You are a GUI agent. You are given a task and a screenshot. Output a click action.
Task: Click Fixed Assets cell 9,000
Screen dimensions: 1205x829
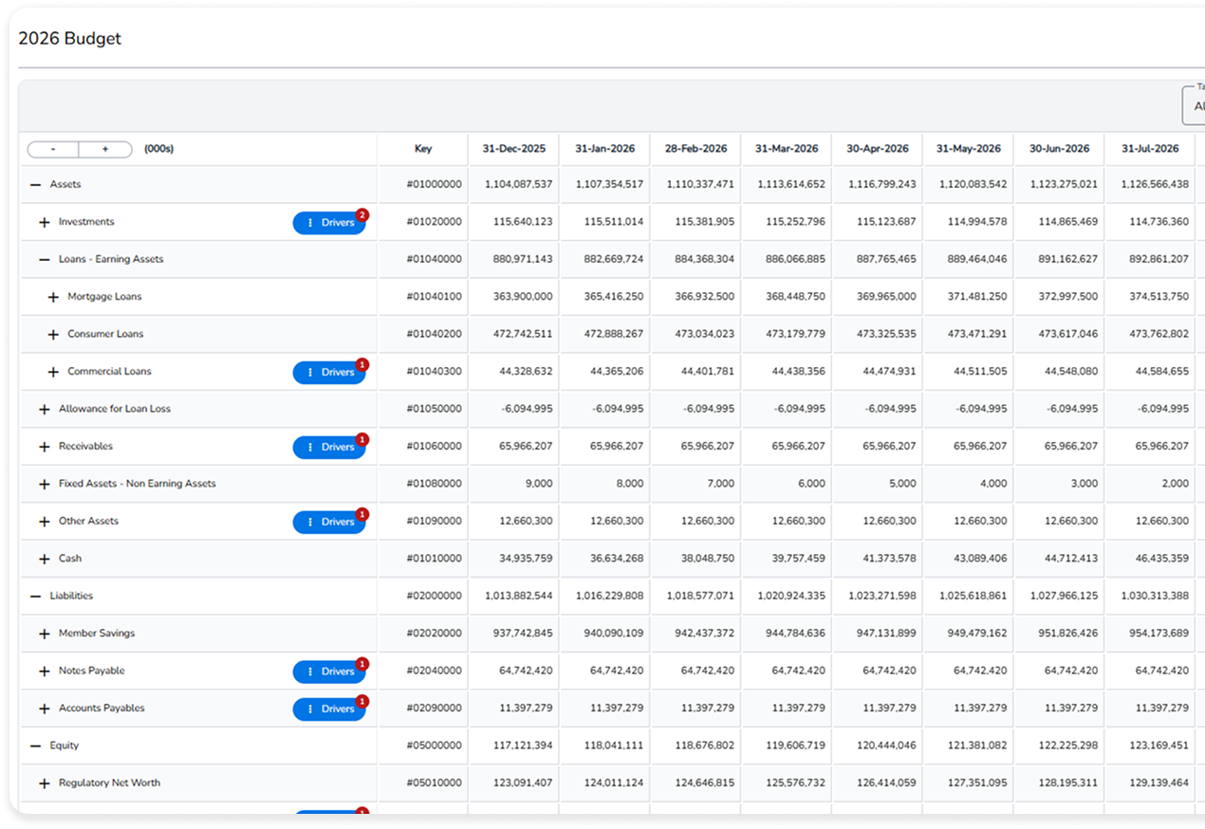(538, 484)
